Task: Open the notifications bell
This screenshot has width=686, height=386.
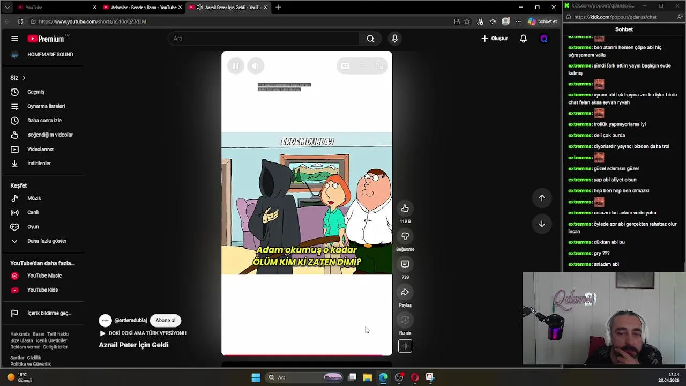Action: point(523,39)
